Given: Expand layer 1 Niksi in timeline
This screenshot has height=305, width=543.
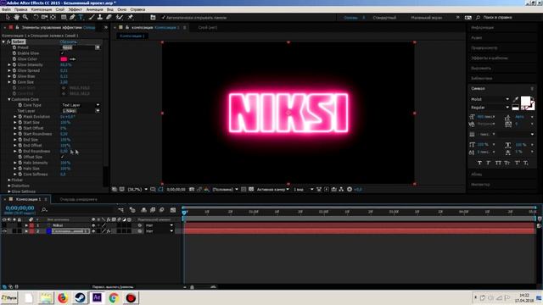Looking at the screenshot, I should [x=26, y=225].
